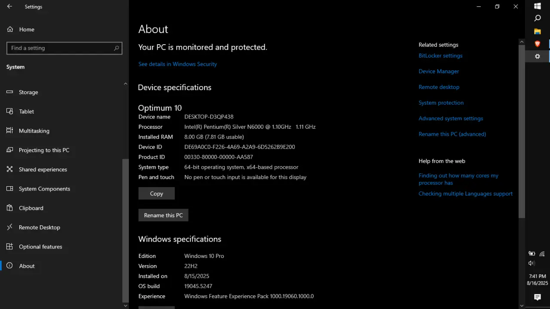Viewport: 550px width, 309px height.
Task: Select the 8.00 GB installed RAM value
Action: [x=214, y=137]
